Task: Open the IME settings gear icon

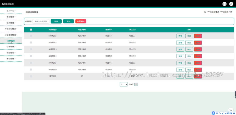Action: pyautogui.click(x=234, y=113)
